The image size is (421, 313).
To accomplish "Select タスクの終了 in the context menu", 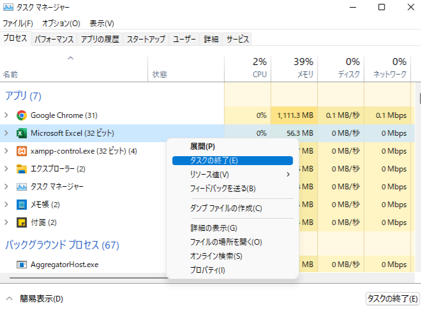I will pyautogui.click(x=214, y=161).
